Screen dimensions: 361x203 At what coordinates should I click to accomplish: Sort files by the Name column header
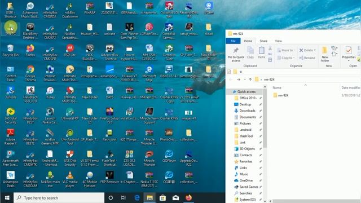point(277,88)
